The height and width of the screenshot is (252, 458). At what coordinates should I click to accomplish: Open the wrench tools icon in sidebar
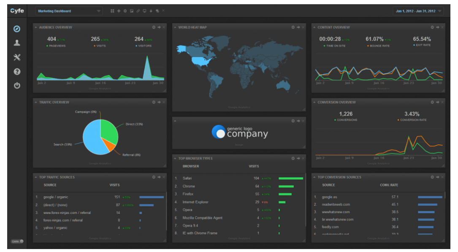(x=17, y=57)
